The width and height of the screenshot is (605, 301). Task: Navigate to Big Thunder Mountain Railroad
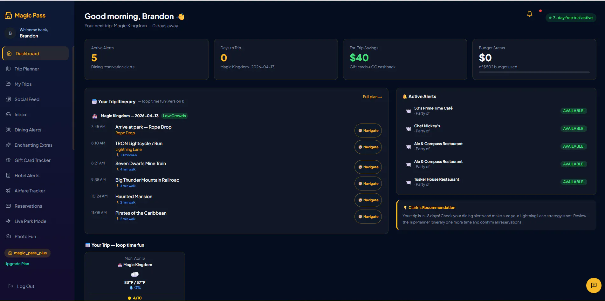(368, 184)
